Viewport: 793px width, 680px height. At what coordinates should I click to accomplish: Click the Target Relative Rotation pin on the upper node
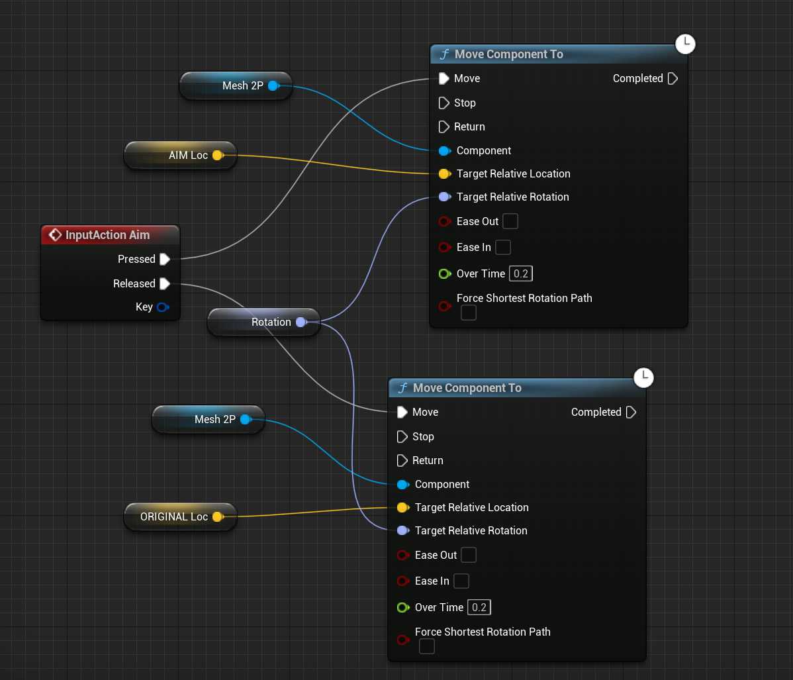[x=444, y=197]
